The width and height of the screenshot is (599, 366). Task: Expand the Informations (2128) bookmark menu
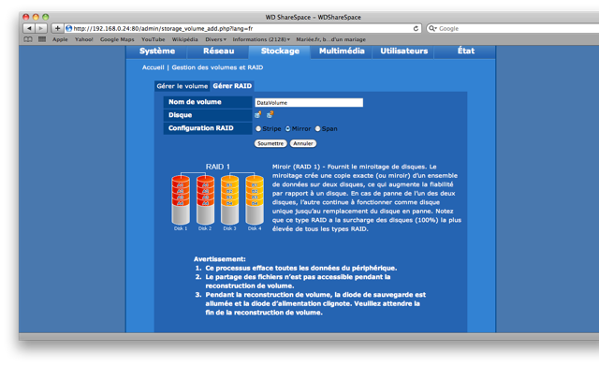pos(261,39)
